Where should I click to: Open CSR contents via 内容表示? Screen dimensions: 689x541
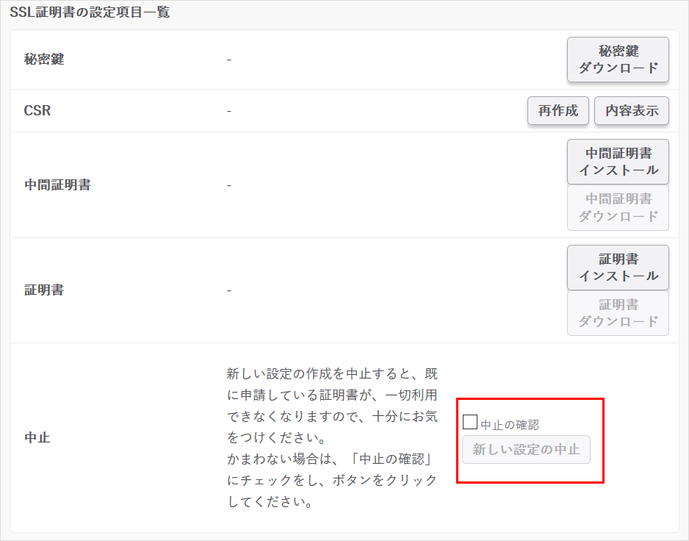(x=630, y=110)
